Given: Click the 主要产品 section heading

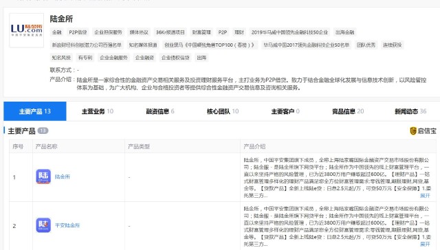Looking at the screenshot, I should point(21,131).
